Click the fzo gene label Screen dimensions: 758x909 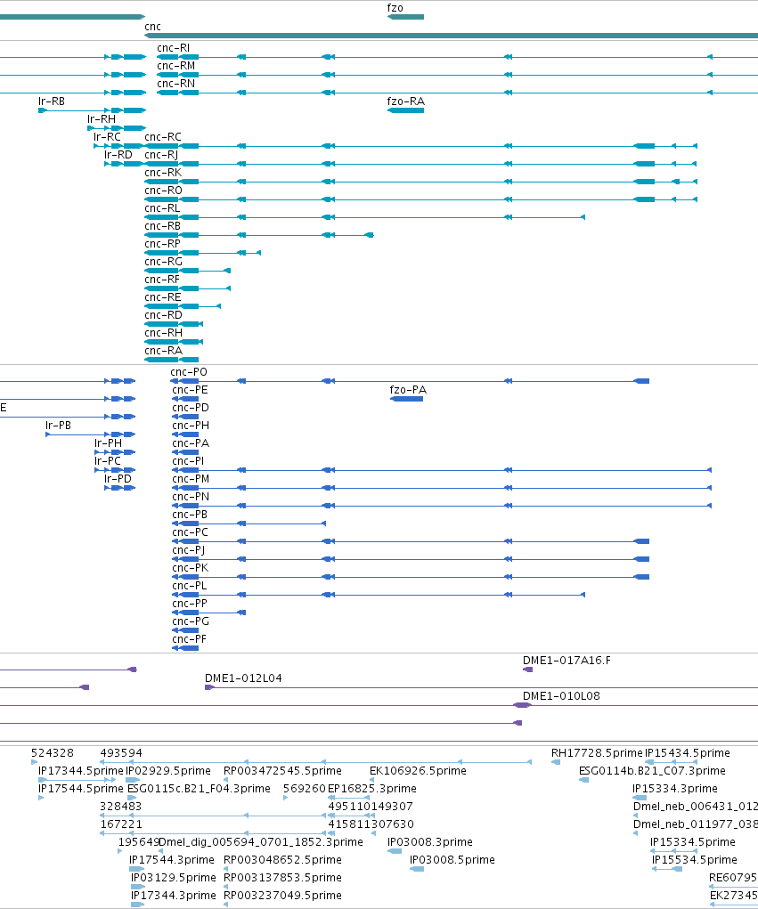395,8
